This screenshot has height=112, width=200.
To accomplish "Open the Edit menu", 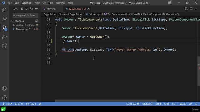I will tap(17, 3).
